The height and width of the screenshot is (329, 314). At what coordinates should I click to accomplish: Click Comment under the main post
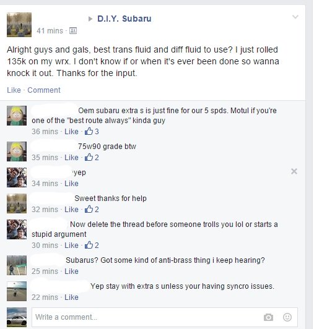point(44,90)
